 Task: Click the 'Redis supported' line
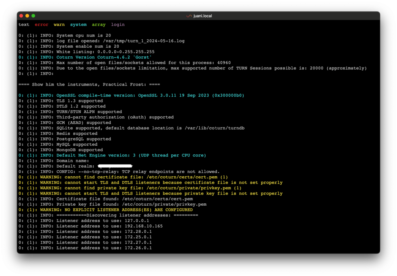point(58,133)
